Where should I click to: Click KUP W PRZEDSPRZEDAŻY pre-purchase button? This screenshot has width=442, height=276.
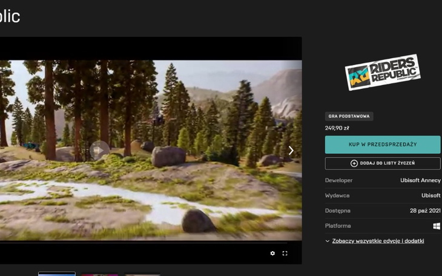tap(383, 145)
